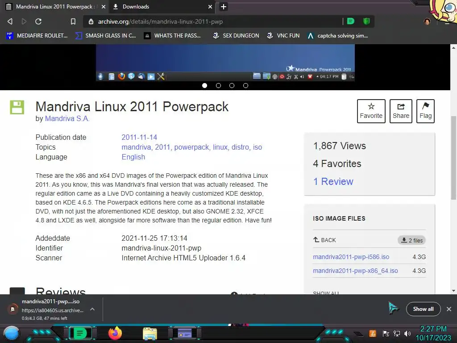Click the orange tray application icon
Image resolution: width=457 pixels, height=343 pixels.
[x=373, y=333]
